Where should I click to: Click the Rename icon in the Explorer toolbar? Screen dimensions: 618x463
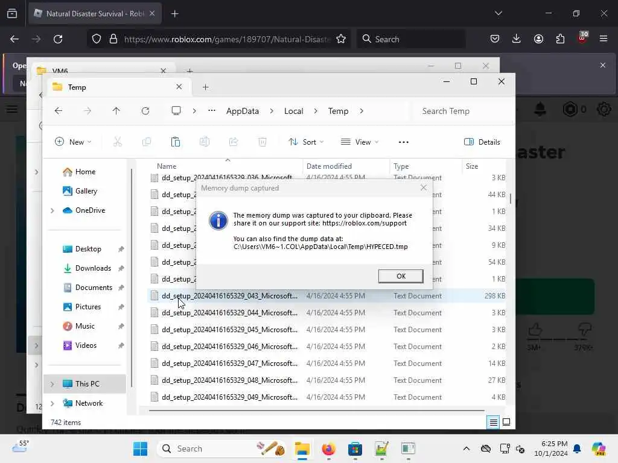(x=204, y=142)
